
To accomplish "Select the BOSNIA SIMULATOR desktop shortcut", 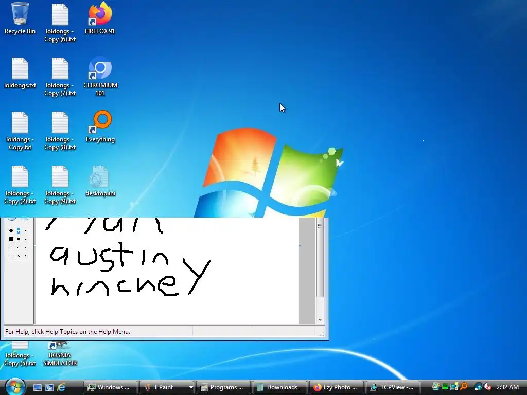I will point(60,354).
